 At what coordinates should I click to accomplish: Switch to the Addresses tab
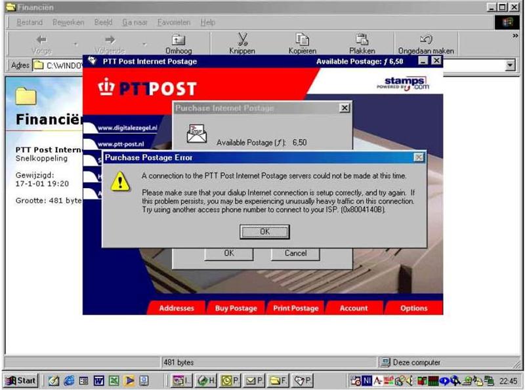coord(177,308)
